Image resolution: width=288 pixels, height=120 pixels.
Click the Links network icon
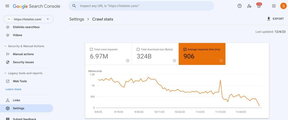(x=8, y=100)
